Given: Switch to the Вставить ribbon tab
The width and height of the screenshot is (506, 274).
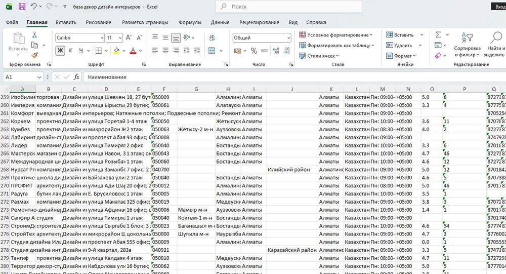Looking at the screenshot, I should (x=66, y=22).
